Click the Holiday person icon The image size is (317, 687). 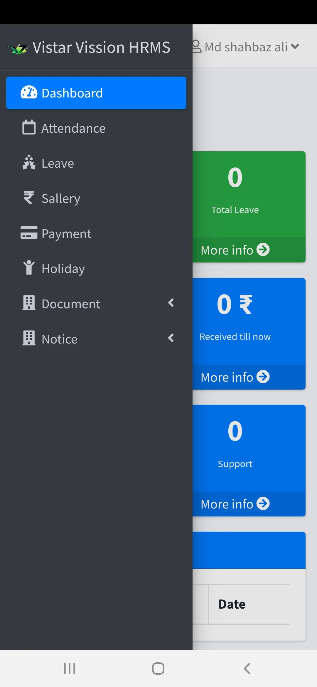tap(29, 268)
